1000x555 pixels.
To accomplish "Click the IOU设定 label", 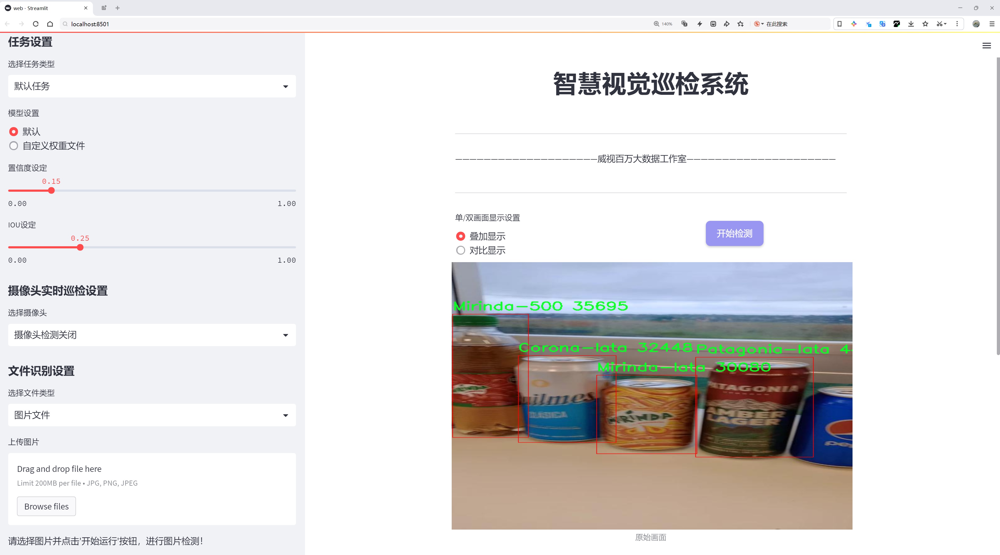I will click(22, 225).
